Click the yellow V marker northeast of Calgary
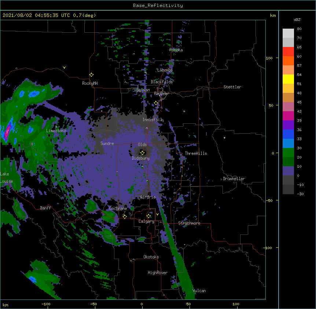 point(157,214)
